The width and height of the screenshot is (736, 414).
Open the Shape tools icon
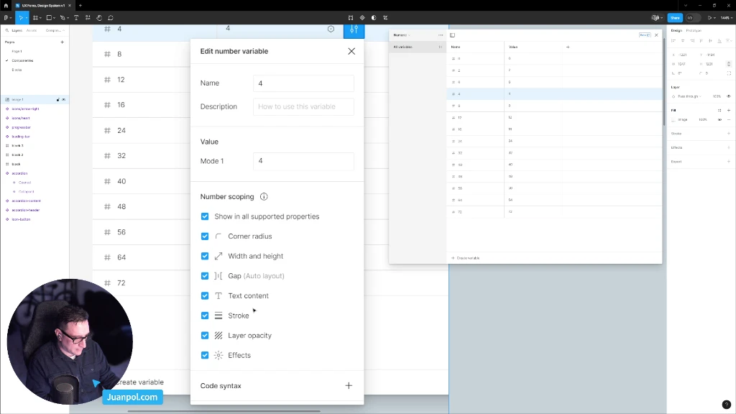point(50,18)
